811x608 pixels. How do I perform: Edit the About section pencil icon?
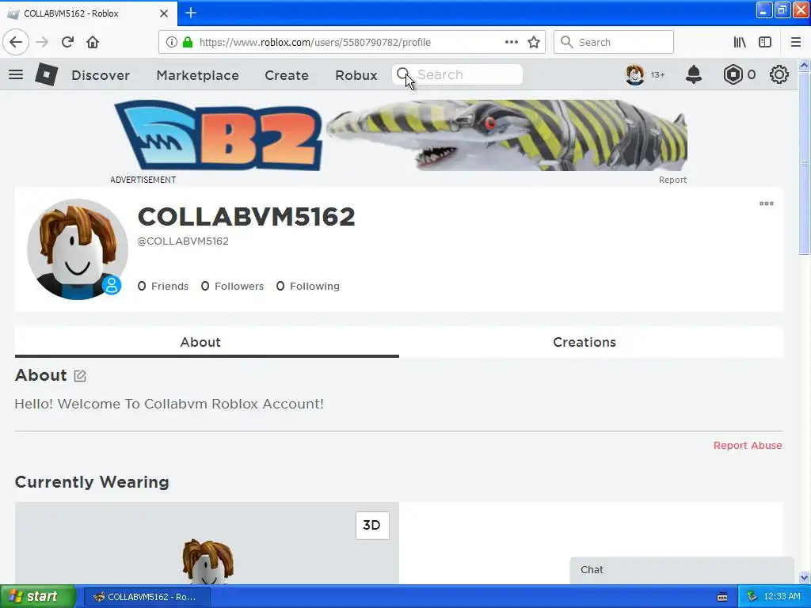tap(80, 376)
